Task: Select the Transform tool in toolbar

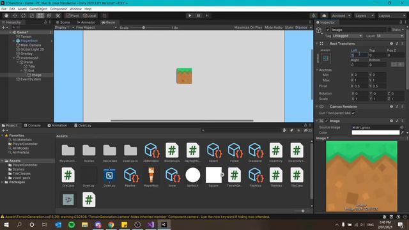Action: (x=49, y=15)
